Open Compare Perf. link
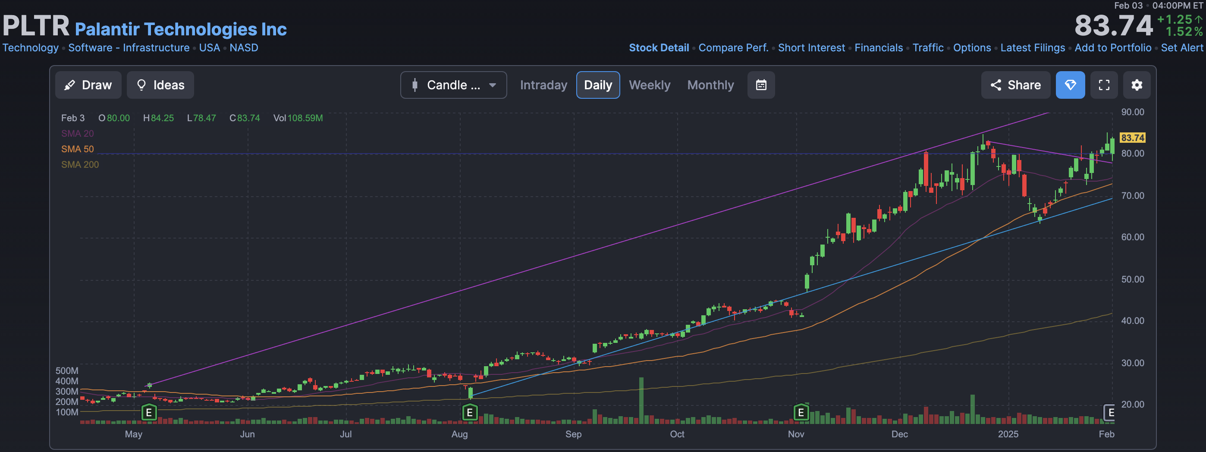Screen dimensions: 1206x452 tap(733, 48)
